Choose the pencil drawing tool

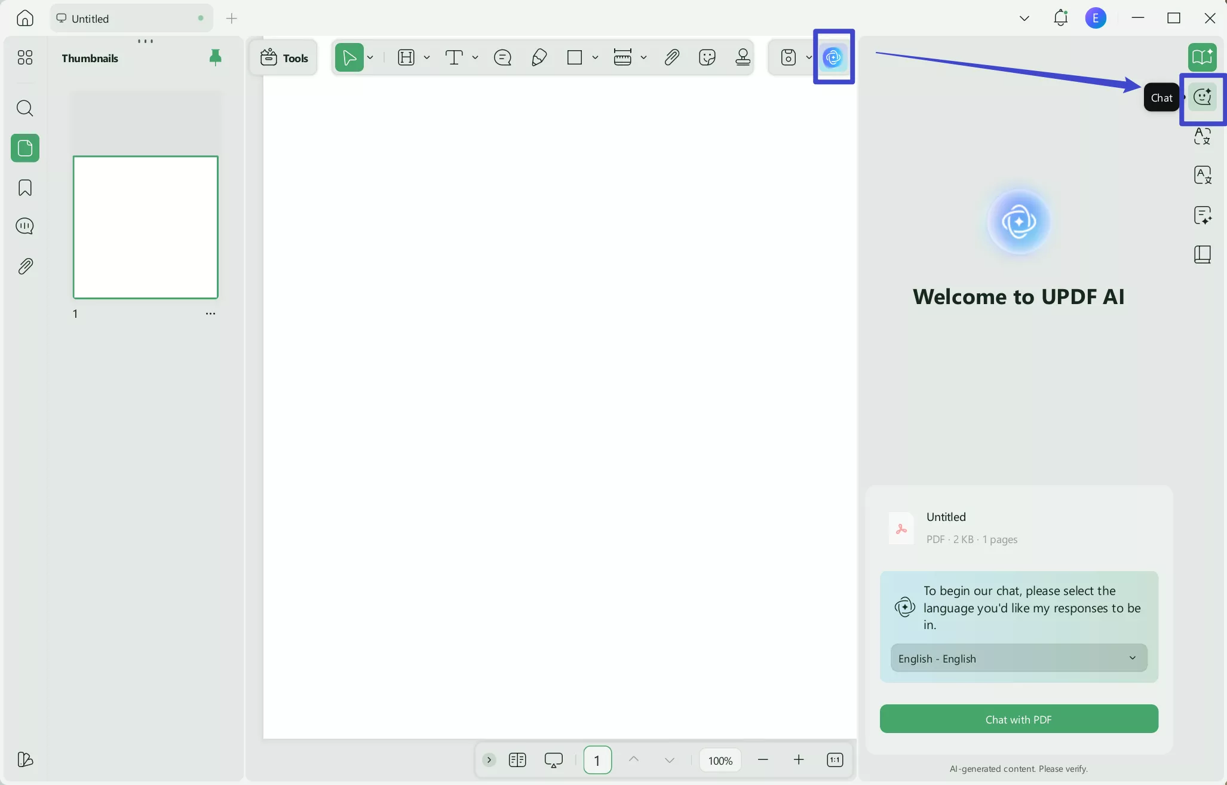(x=539, y=57)
